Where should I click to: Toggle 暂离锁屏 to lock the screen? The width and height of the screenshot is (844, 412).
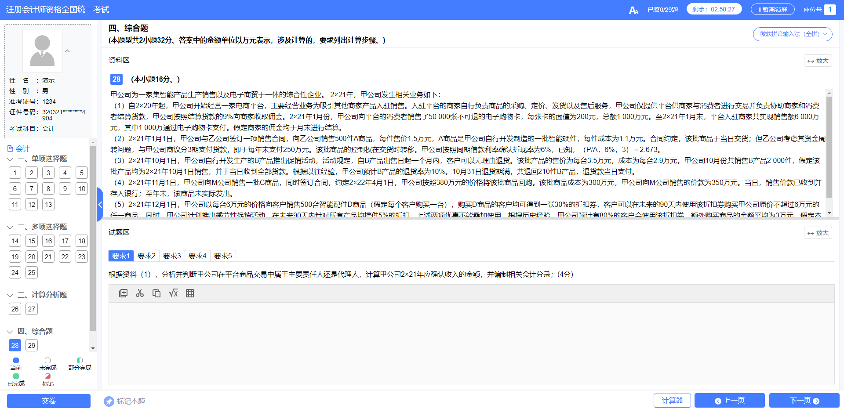772,9
